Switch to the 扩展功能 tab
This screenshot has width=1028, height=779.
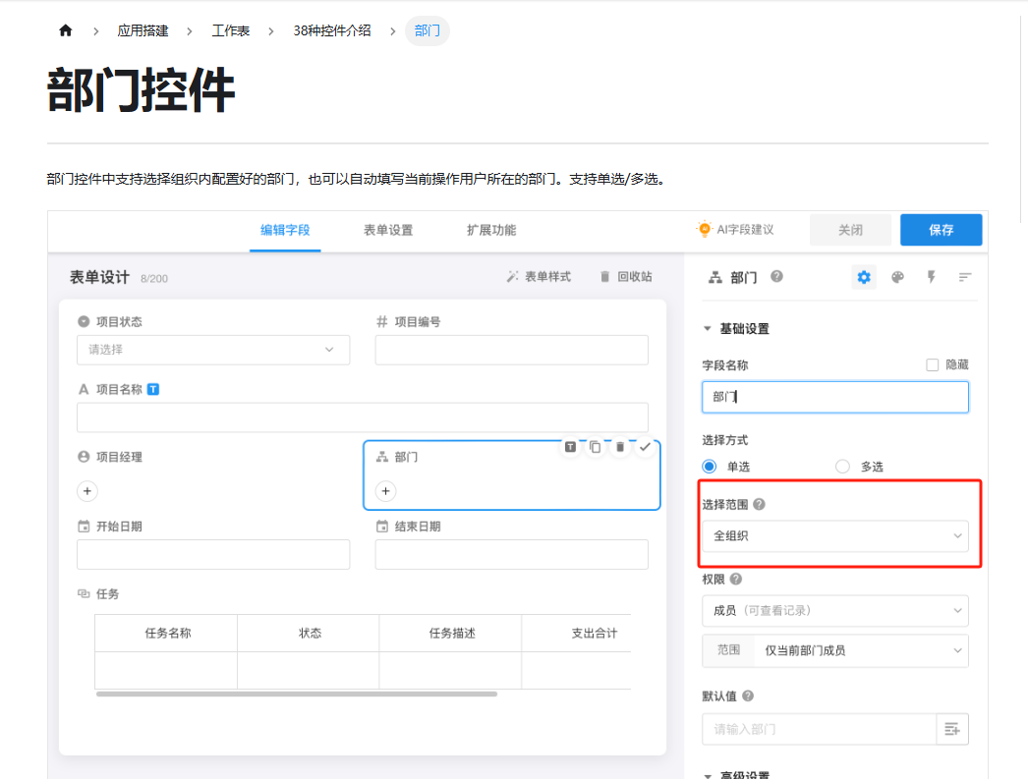tap(491, 230)
